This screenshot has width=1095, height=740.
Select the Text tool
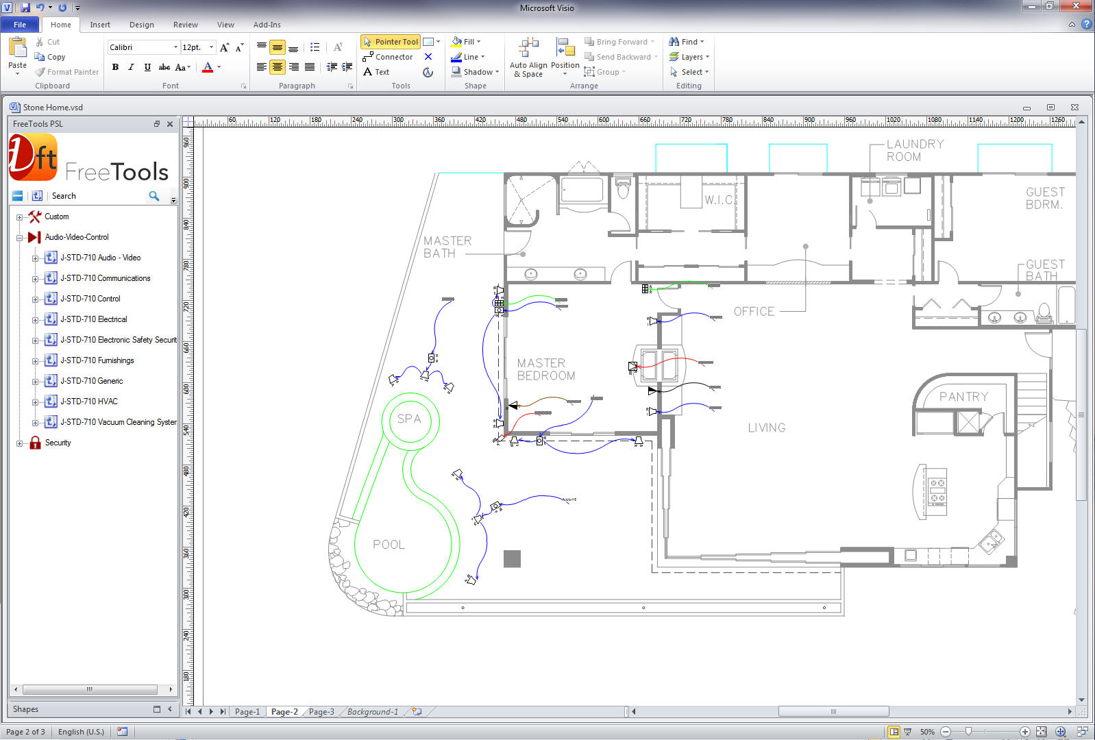point(376,72)
